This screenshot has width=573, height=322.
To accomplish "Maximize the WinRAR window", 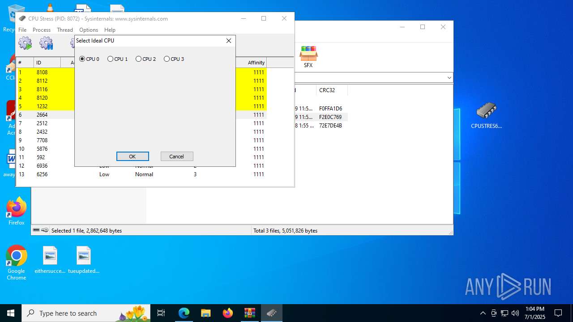I will pyautogui.click(x=423, y=27).
